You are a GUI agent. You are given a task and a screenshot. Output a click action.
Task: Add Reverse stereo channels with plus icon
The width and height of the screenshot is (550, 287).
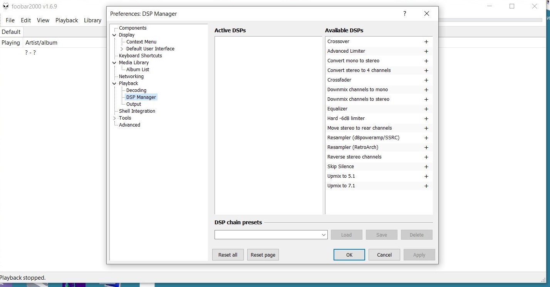coord(426,157)
